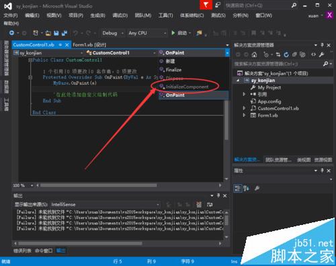
Task: Click the property pages wrench in Properties panel
Action: point(257,188)
